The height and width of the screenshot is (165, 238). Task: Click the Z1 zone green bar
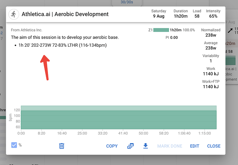tap(161, 30)
